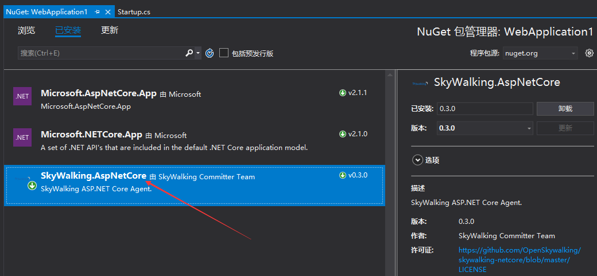The image size is (597, 276).
Task: Focus the package search input field
Action: (x=101, y=53)
